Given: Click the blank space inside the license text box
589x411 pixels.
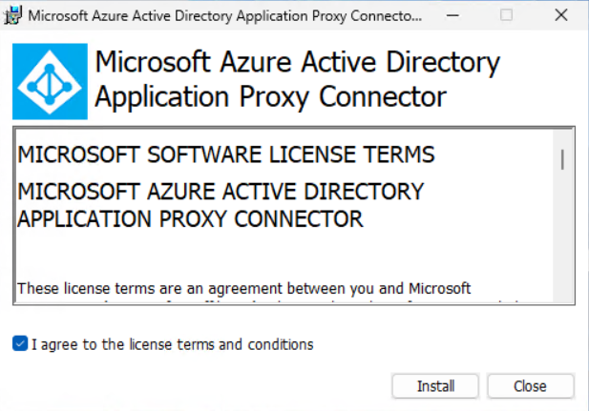Looking at the screenshot, I should click(263, 254).
